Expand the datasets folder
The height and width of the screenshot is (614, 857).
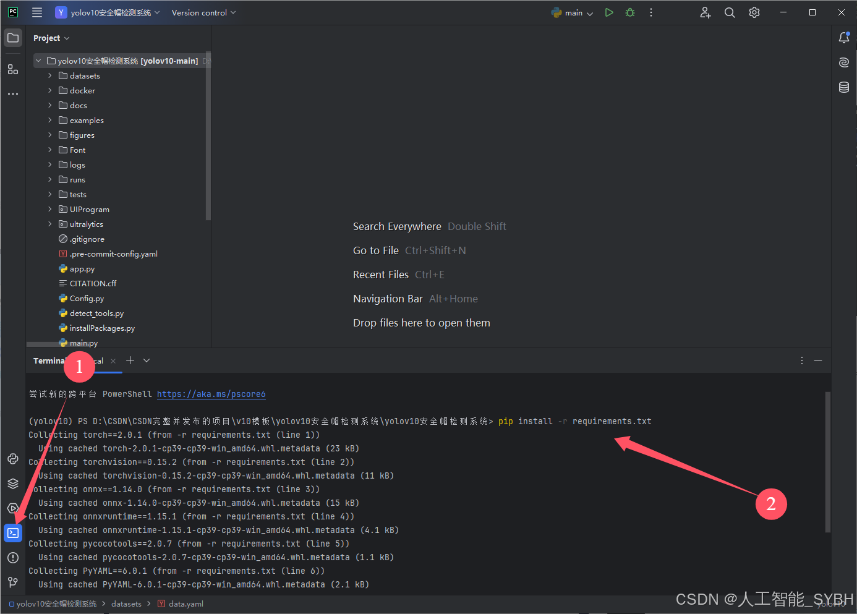(50, 75)
